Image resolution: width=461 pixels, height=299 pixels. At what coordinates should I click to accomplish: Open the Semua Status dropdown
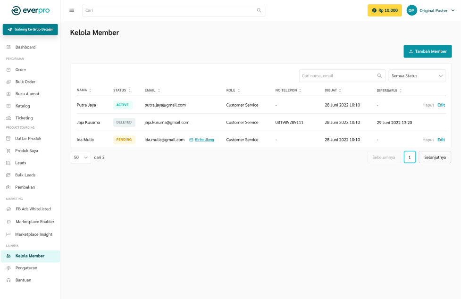[x=417, y=76]
